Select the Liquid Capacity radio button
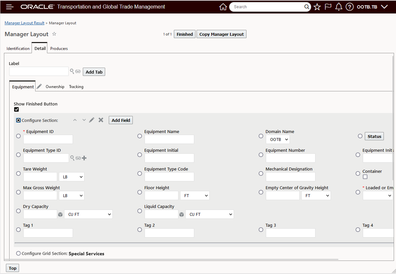Image resolution: width=396 pixels, height=274 pixels. tap(140, 211)
